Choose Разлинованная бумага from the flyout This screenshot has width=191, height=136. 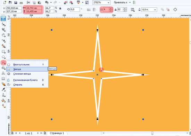coord(27,80)
